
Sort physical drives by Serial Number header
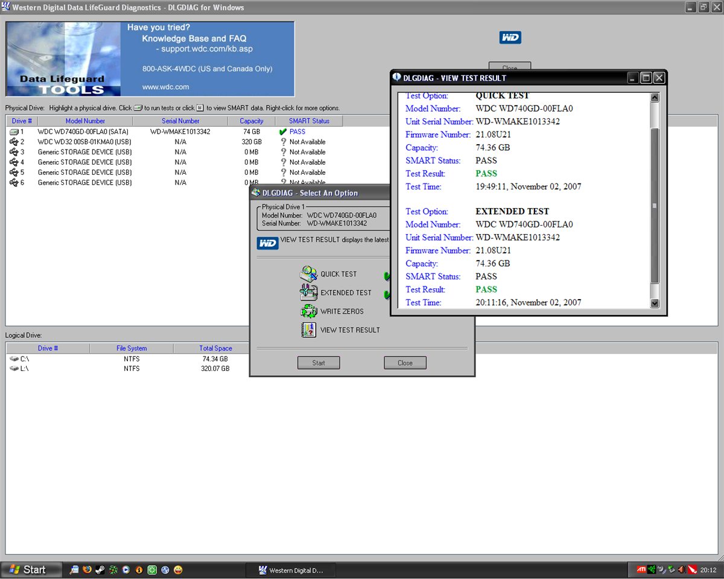tap(180, 121)
